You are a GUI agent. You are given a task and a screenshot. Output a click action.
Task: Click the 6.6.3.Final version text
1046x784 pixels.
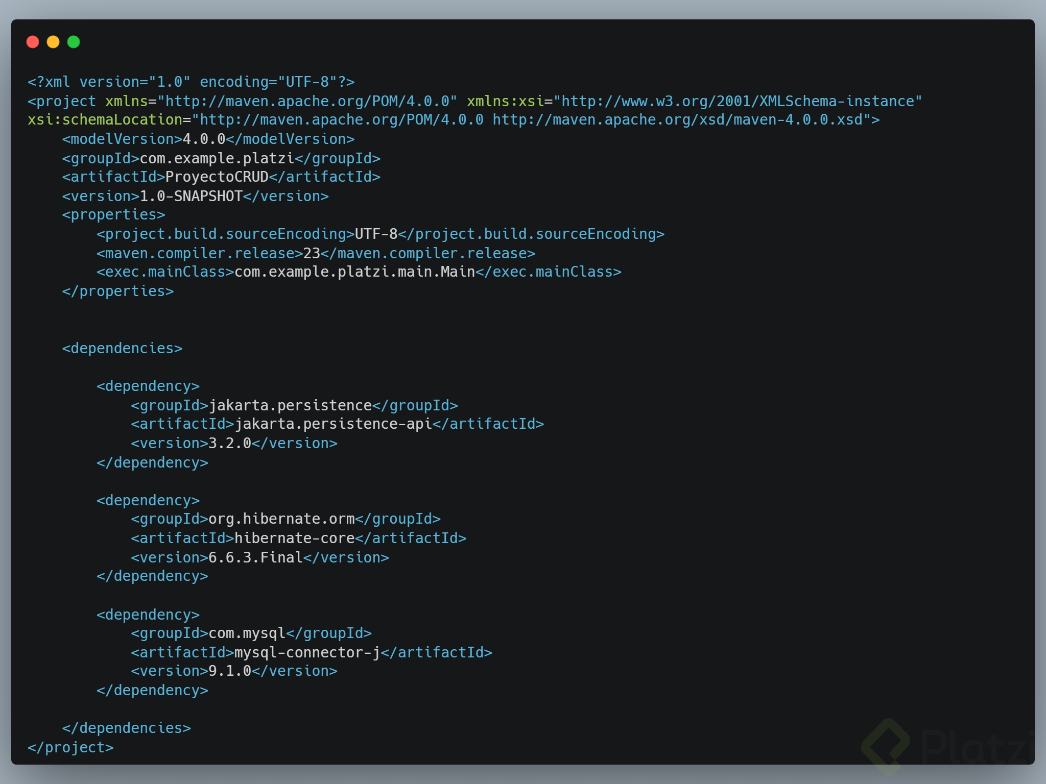(255, 557)
